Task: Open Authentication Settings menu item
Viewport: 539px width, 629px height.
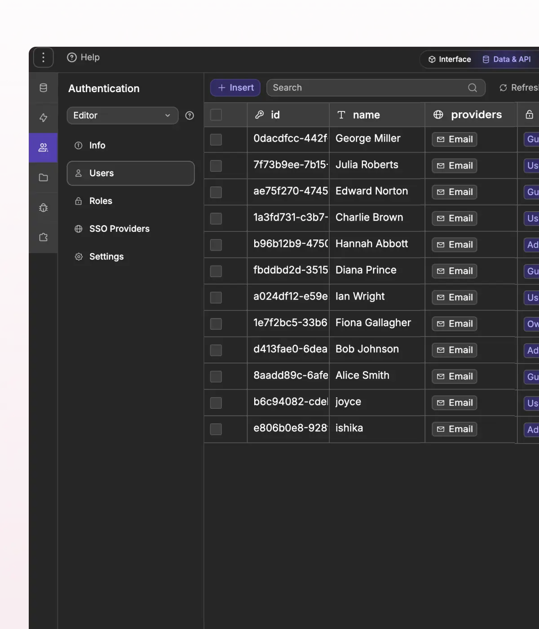Action: 131,257
